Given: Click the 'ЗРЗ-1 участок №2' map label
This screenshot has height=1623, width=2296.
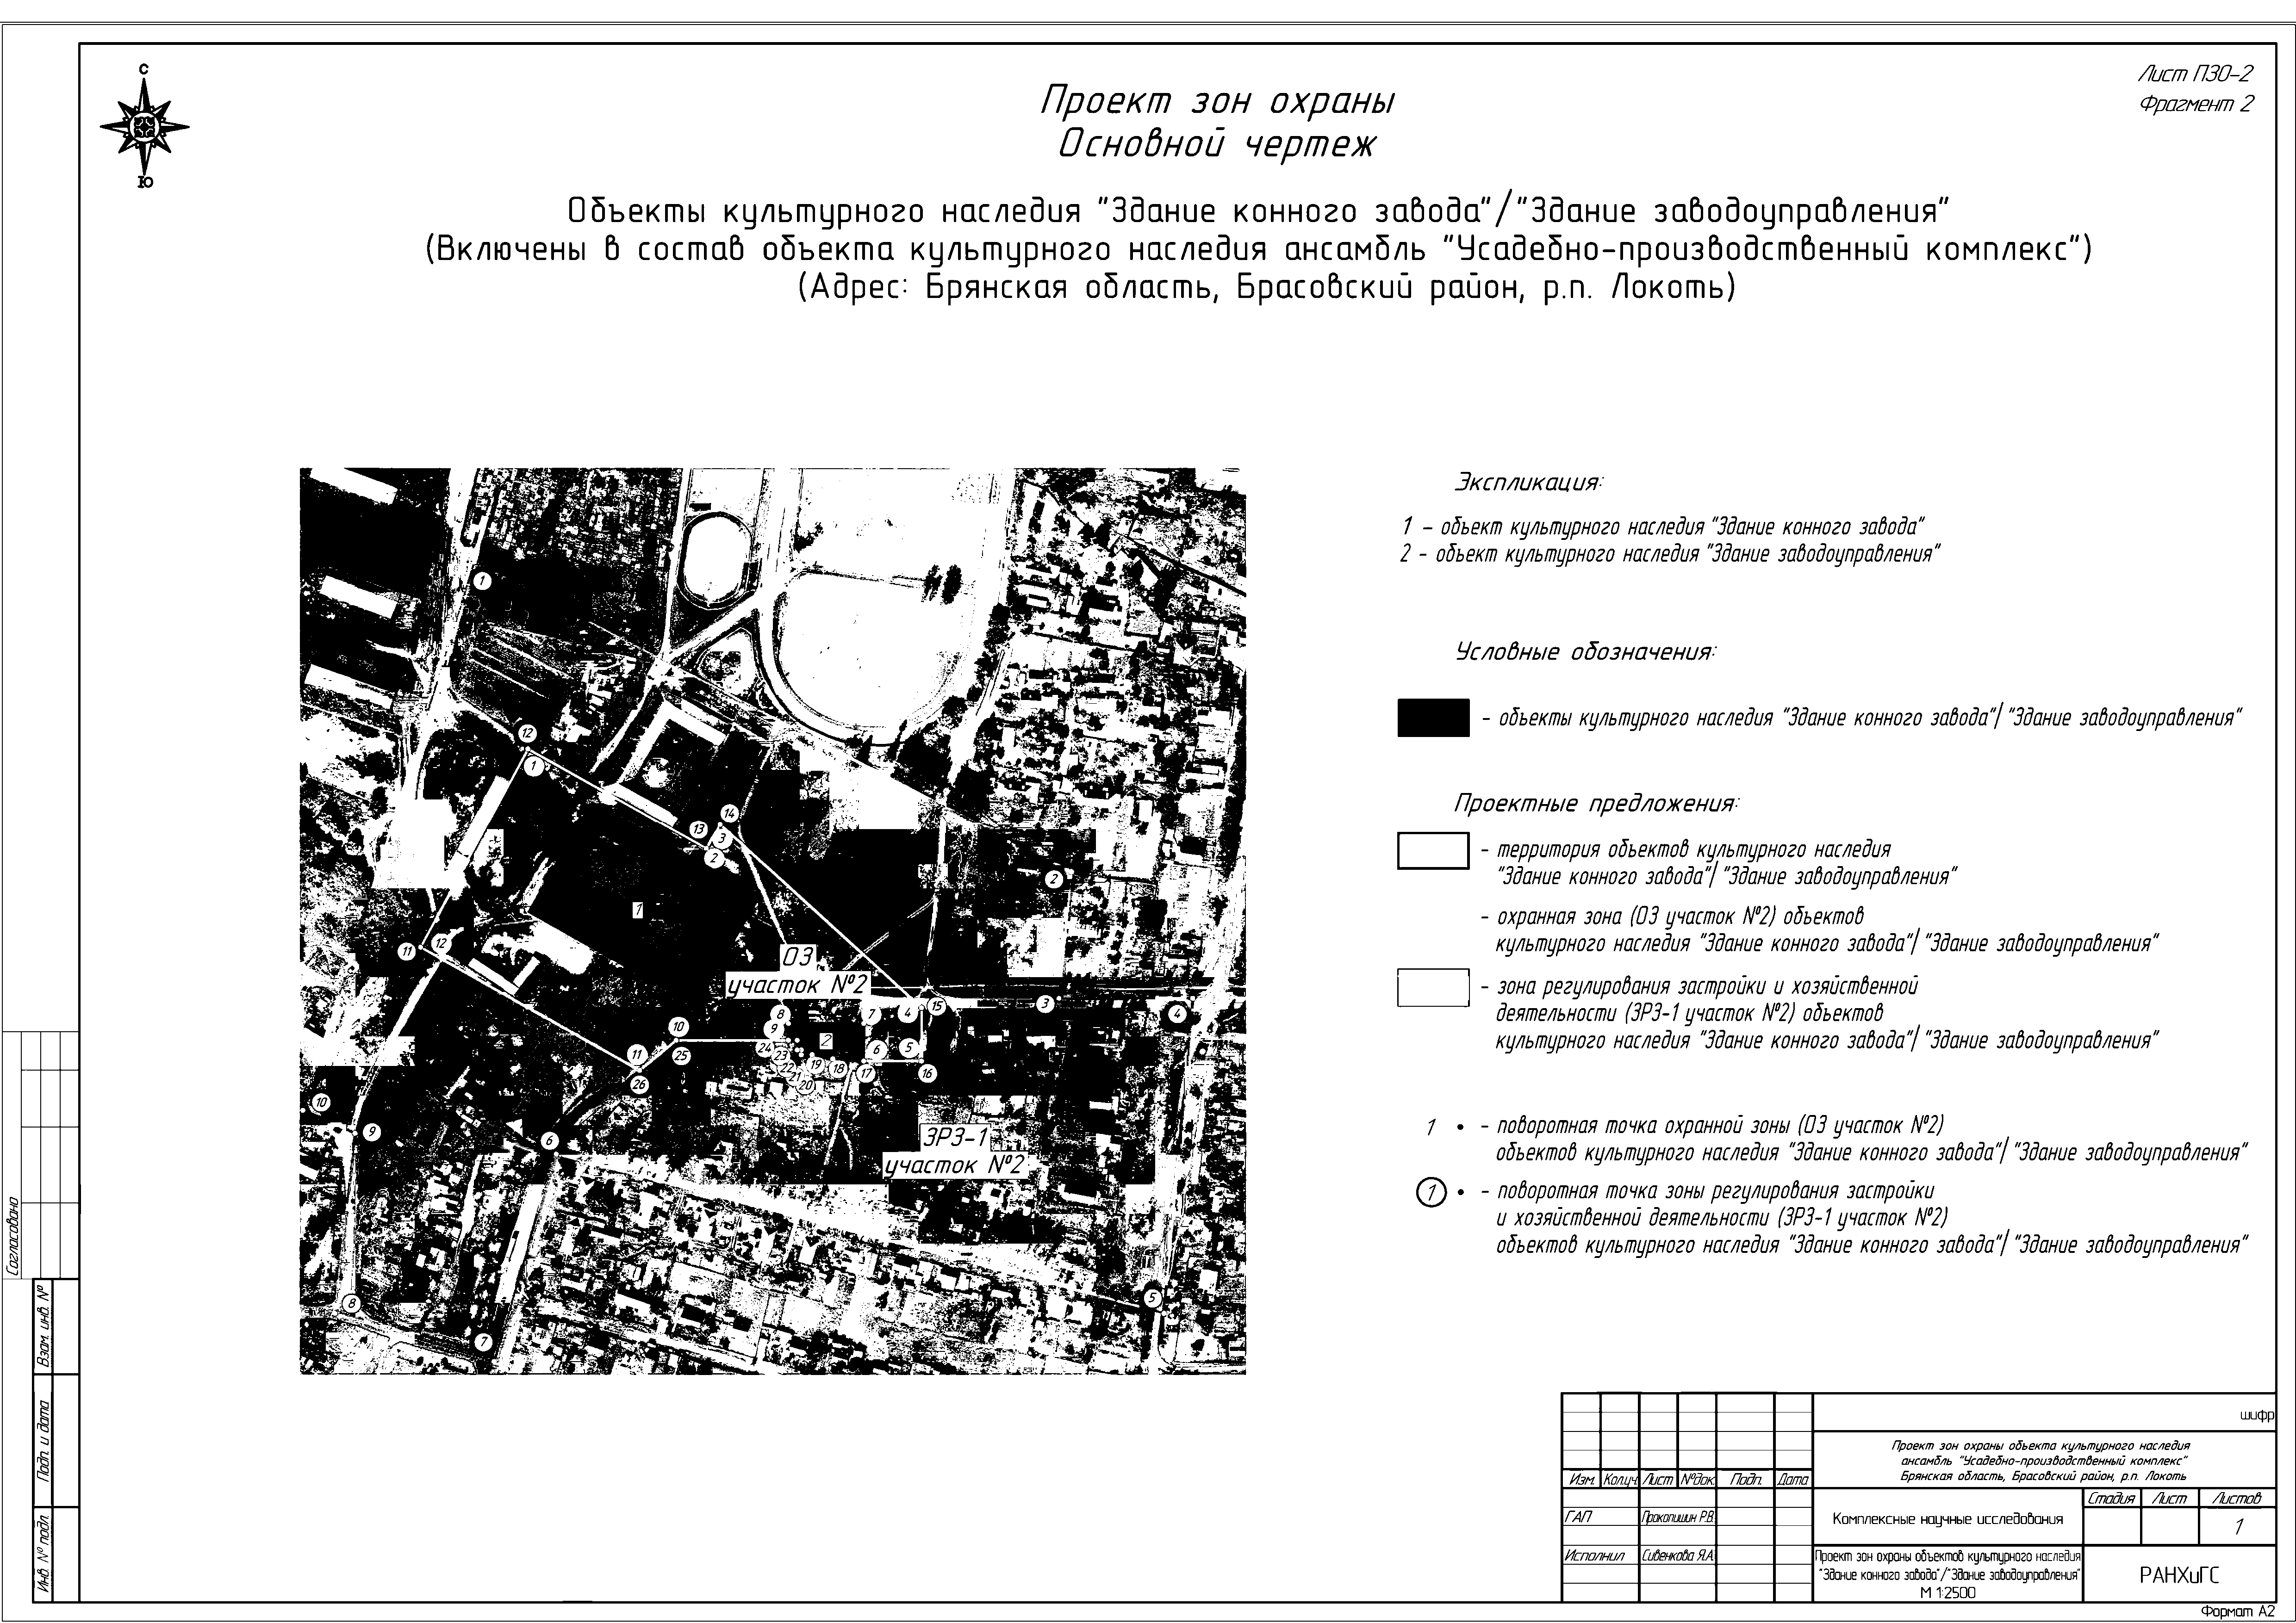Looking at the screenshot, I should pos(957,1151).
